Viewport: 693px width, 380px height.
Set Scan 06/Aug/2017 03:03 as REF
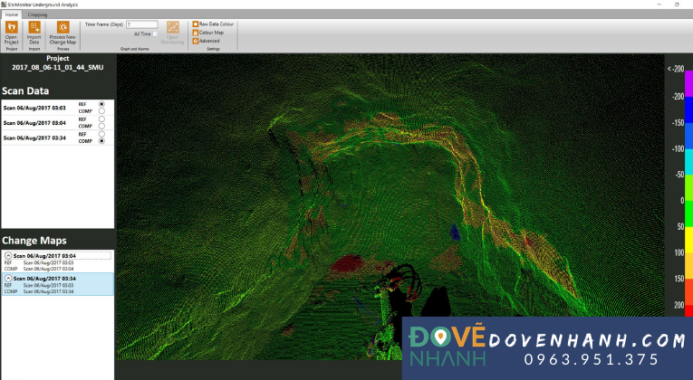click(x=101, y=104)
